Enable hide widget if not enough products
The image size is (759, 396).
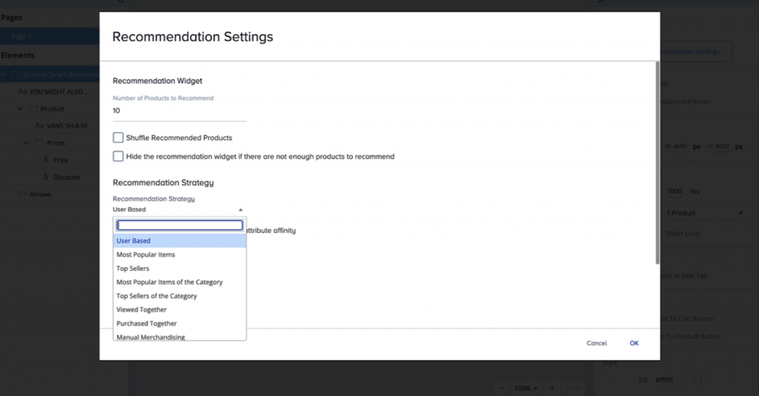point(118,156)
